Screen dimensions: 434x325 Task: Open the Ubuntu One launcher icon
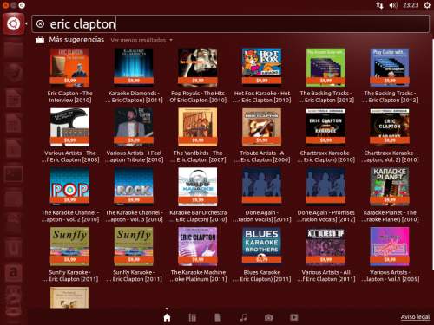pos(14,248)
